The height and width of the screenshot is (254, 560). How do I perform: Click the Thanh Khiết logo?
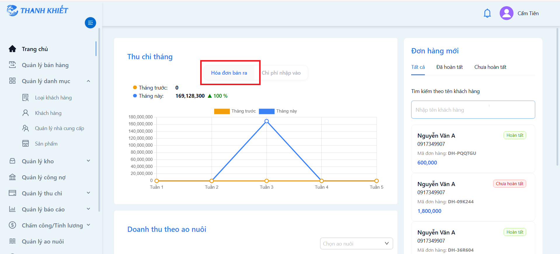[x=37, y=10]
